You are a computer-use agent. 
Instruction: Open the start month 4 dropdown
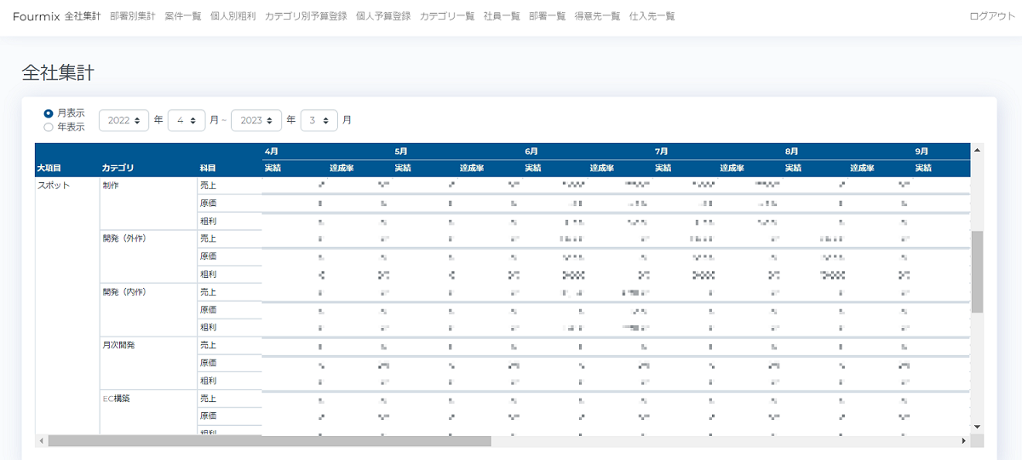[187, 120]
